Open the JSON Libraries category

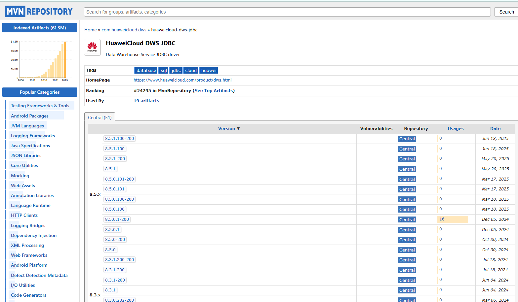click(x=26, y=155)
